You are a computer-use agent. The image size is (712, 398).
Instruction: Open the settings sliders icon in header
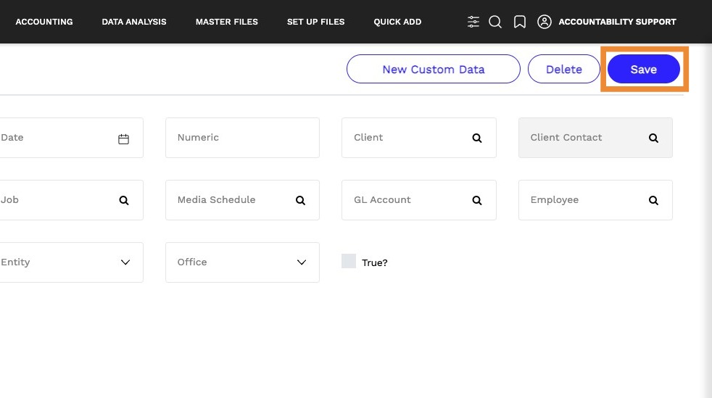tap(473, 22)
